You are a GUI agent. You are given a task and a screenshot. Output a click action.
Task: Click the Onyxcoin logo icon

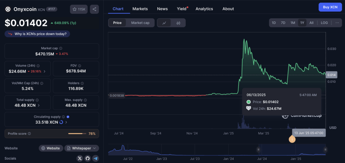(x=8, y=9)
